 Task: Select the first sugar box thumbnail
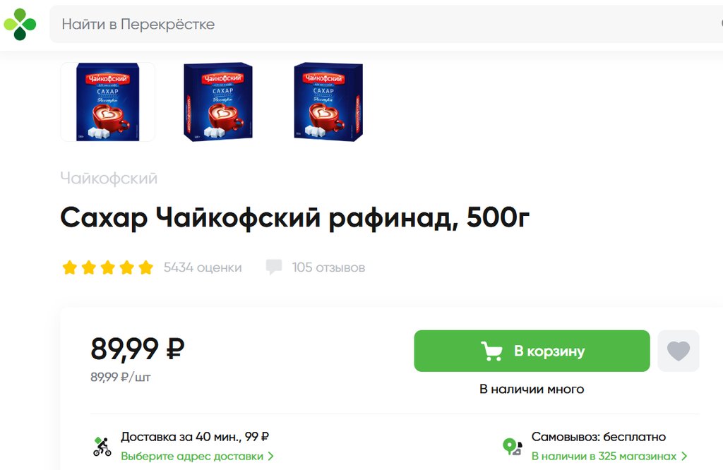tap(108, 102)
